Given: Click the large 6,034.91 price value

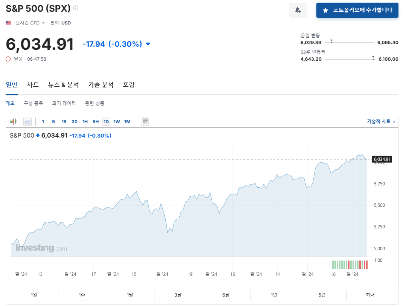Looking at the screenshot, I should (40, 44).
